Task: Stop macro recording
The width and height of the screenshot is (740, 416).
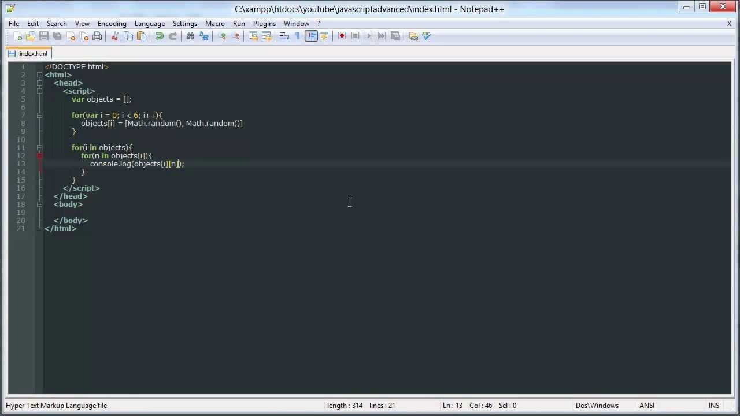Action: [355, 36]
